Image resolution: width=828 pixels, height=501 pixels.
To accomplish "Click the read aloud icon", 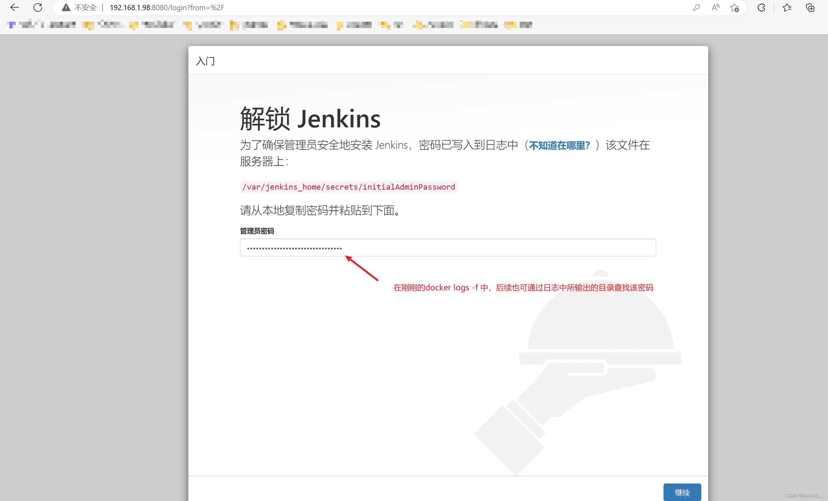I will (716, 7).
